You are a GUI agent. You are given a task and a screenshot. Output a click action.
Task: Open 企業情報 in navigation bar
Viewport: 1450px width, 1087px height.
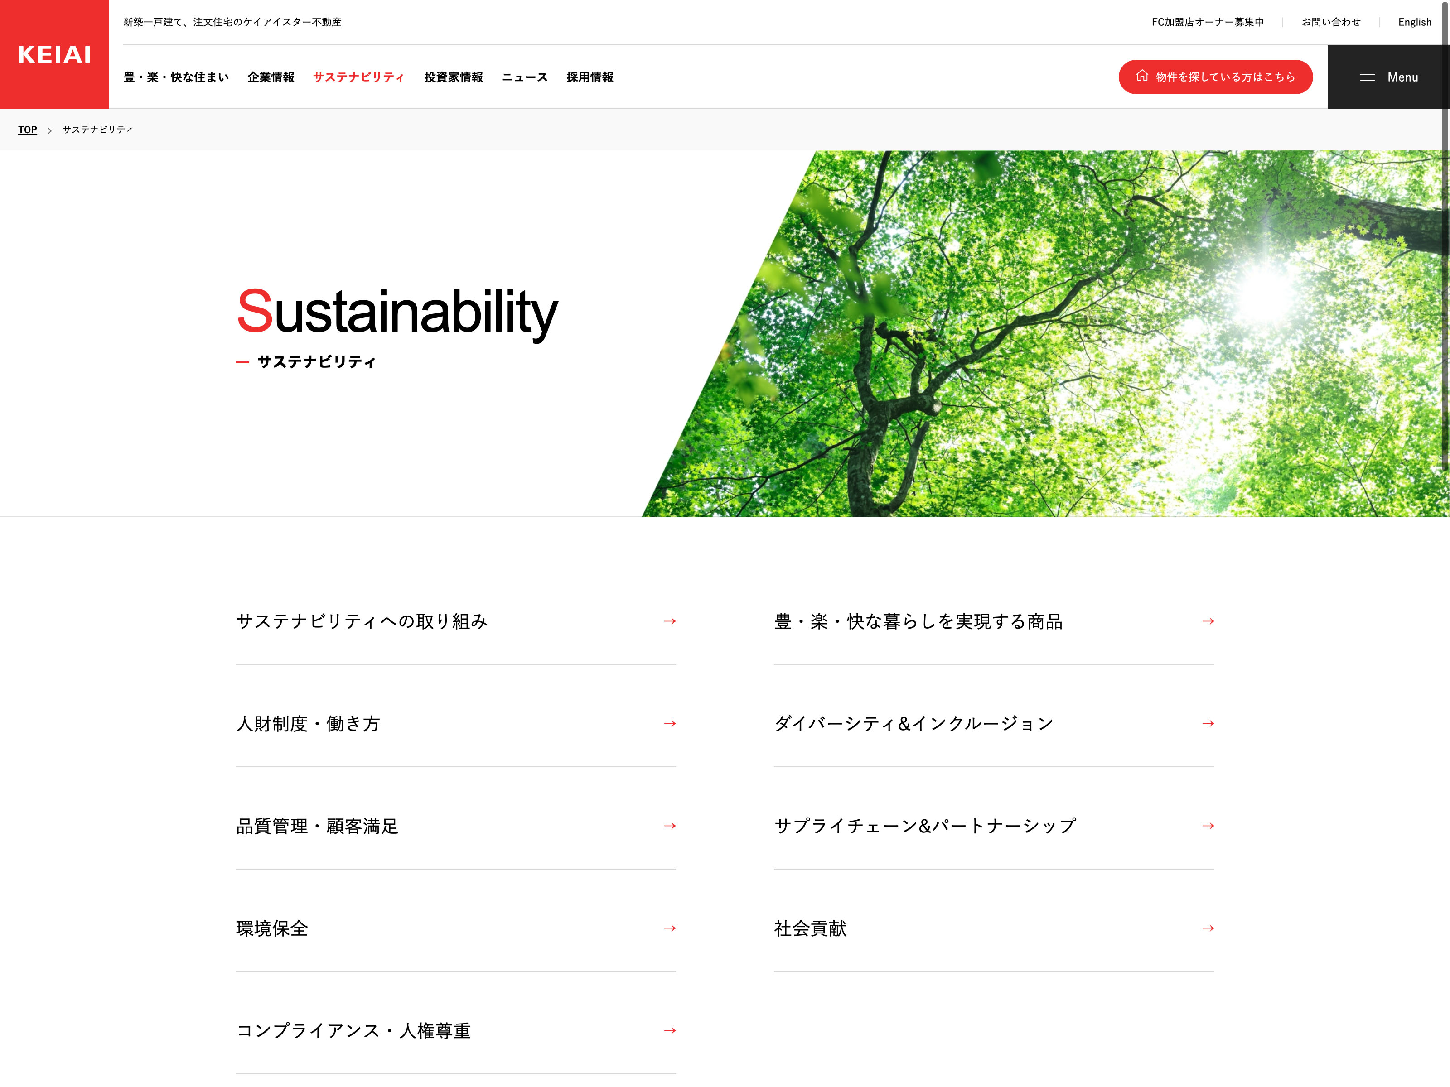coord(271,77)
